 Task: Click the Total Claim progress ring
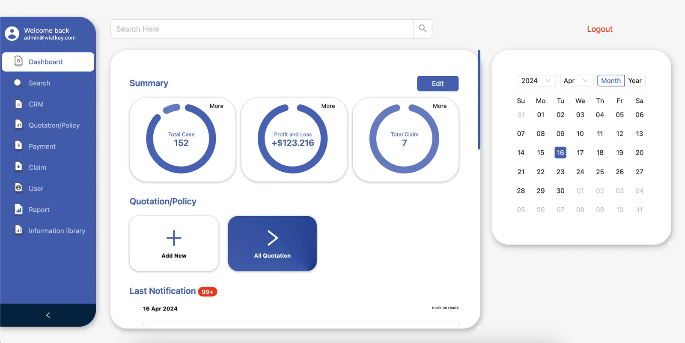[x=404, y=138]
